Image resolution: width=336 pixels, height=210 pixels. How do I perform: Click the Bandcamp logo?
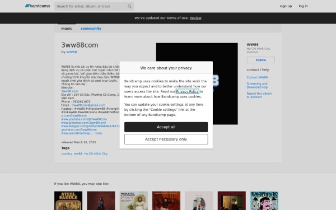[x=38, y=6]
